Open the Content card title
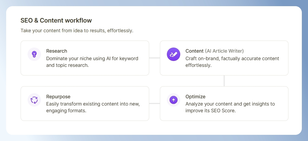 tap(194, 51)
